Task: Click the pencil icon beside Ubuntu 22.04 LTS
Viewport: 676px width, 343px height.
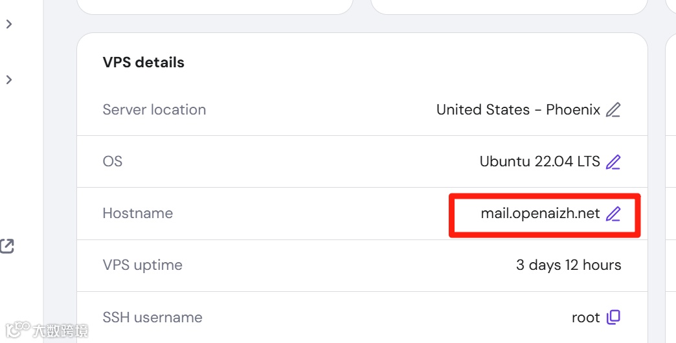Action: pos(613,162)
